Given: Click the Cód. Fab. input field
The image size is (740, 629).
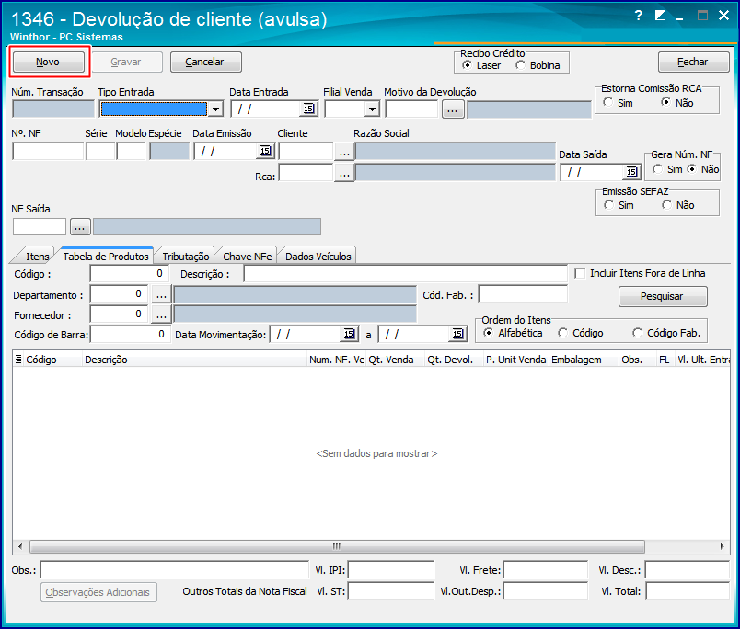Looking at the screenshot, I should click(x=523, y=293).
